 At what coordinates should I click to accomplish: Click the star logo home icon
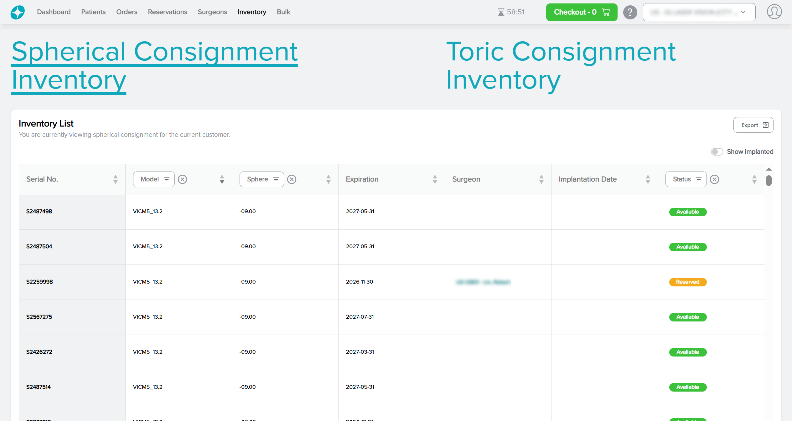point(18,12)
